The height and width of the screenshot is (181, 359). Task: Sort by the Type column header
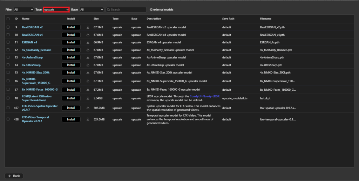pos(115,19)
